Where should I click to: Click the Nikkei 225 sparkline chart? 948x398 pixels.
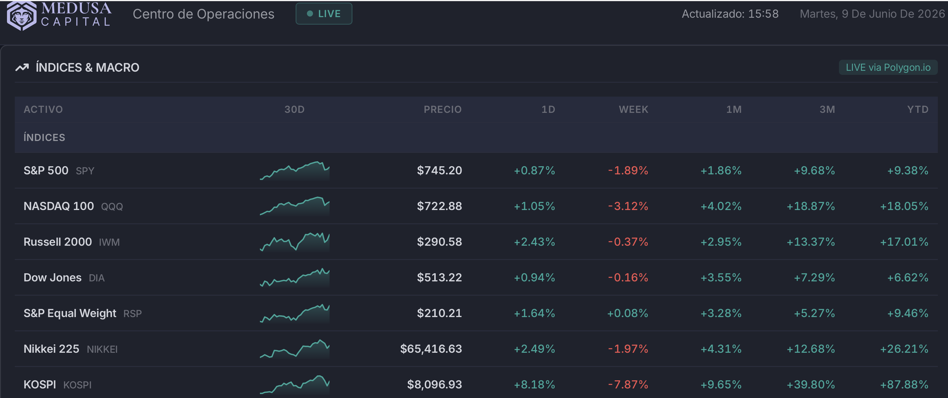(x=294, y=349)
